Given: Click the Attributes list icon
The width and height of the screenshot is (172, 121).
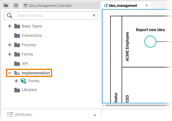Looking at the screenshot, I should pyautogui.click(x=10, y=115).
